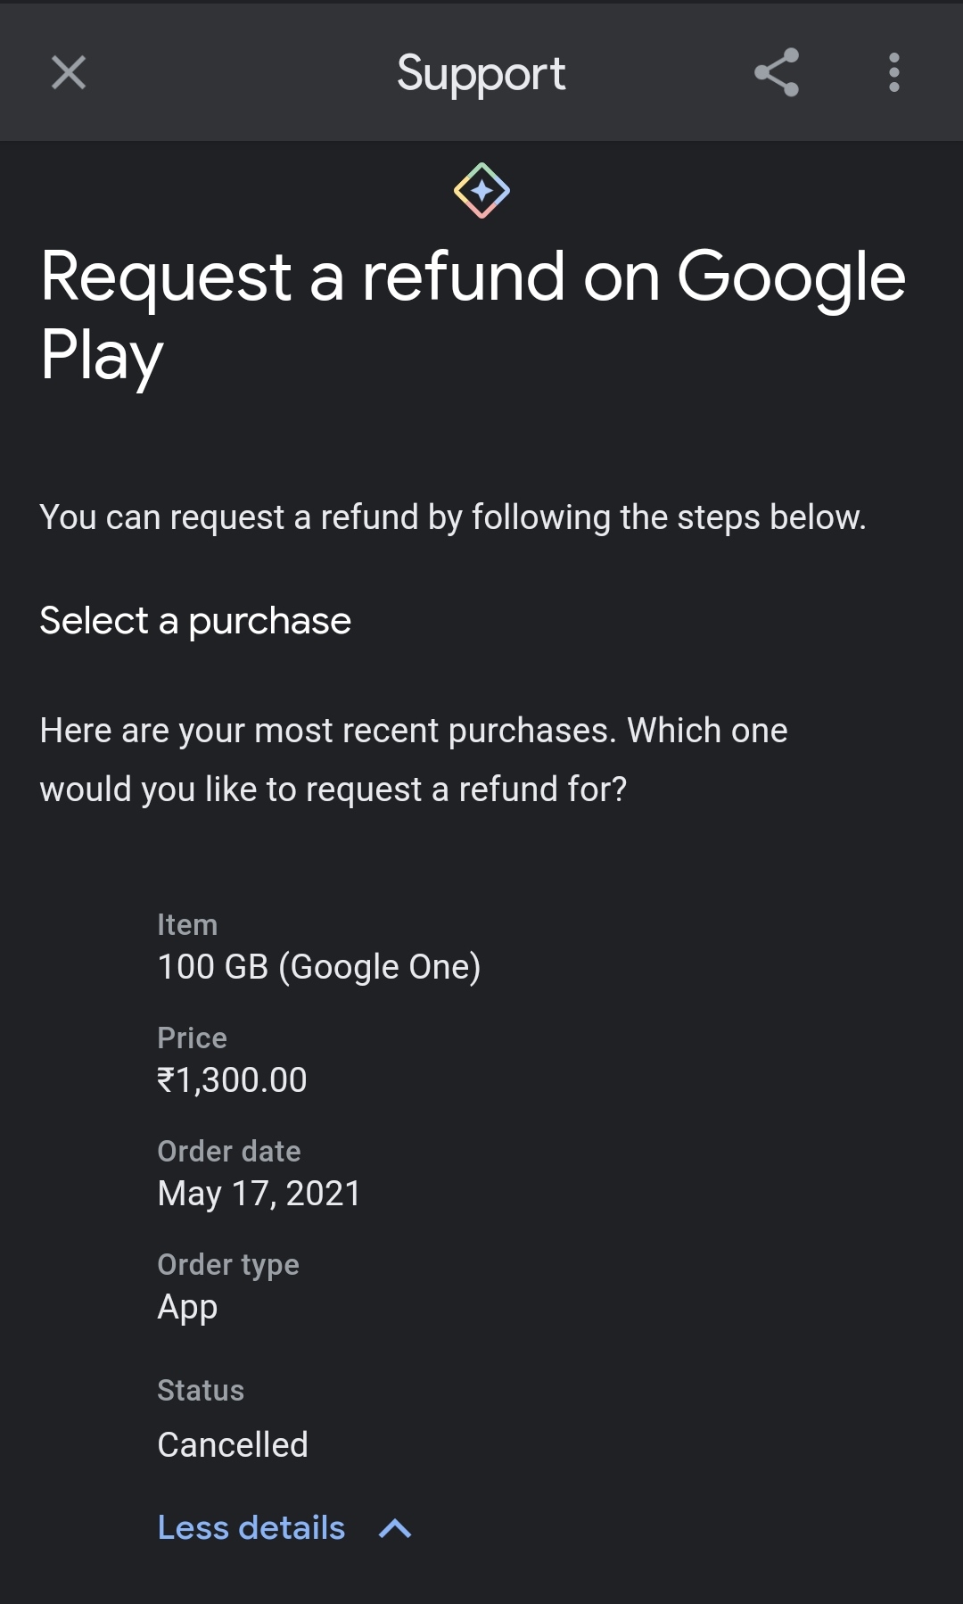The image size is (963, 1604).
Task: Collapse details using the up chevron
Action: 395,1529
